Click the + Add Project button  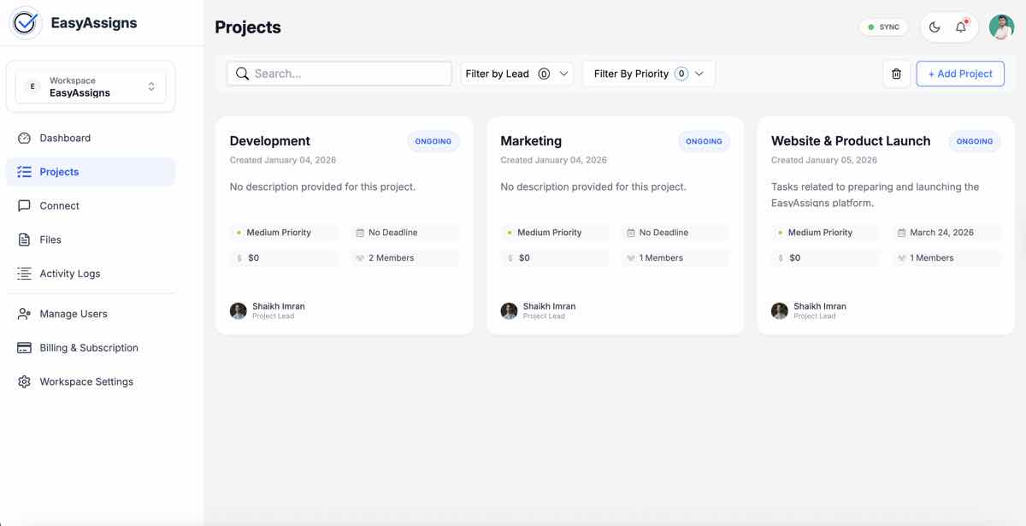pos(960,74)
